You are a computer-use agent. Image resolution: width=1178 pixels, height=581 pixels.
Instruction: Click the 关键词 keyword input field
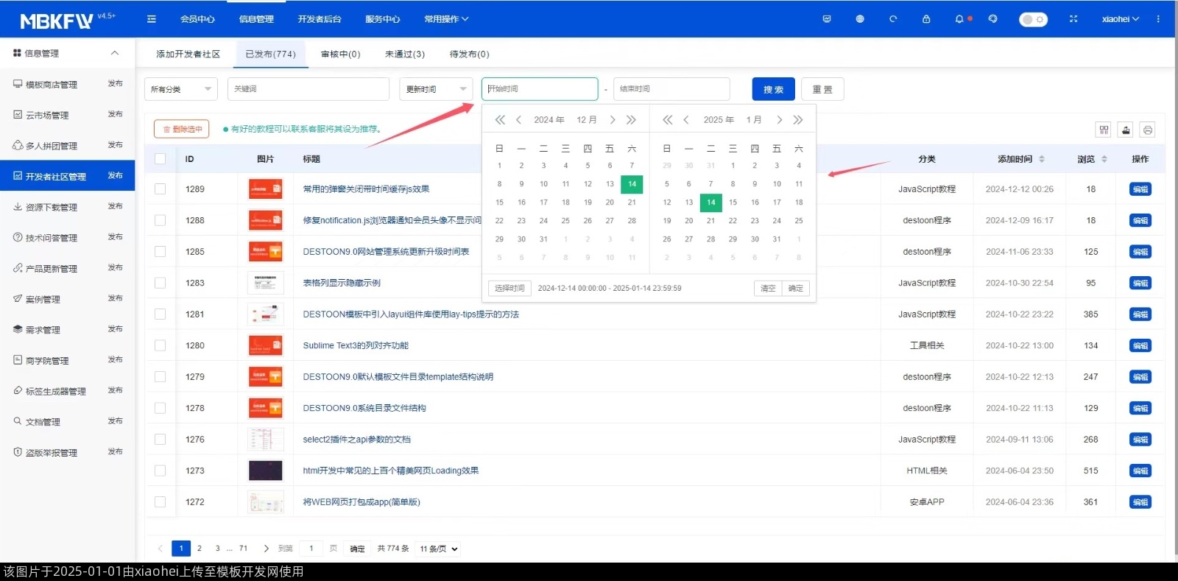pyautogui.click(x=308, y=89)
